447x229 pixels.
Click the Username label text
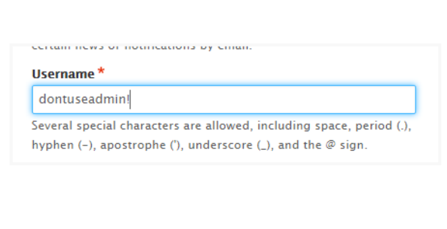(x=62, y=74)
